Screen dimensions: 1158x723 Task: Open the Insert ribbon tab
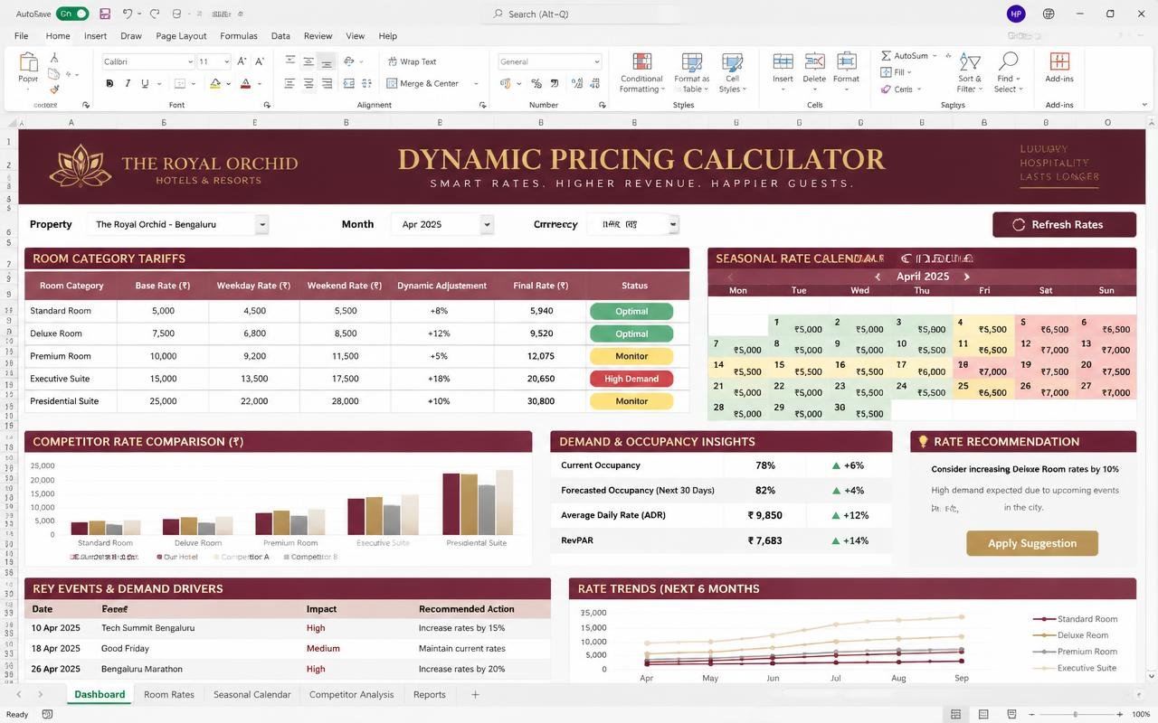click(x=95, y=36)
